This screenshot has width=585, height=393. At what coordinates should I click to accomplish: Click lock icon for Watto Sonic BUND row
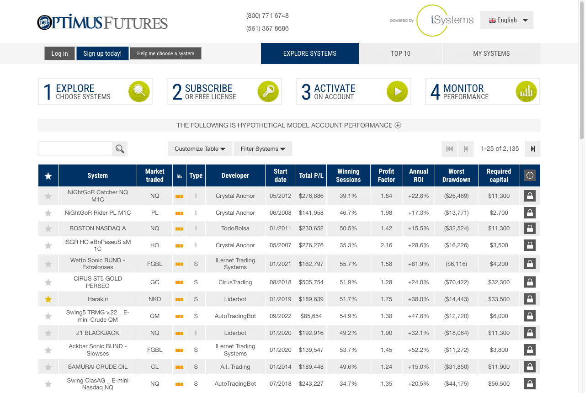coord(530,264)
